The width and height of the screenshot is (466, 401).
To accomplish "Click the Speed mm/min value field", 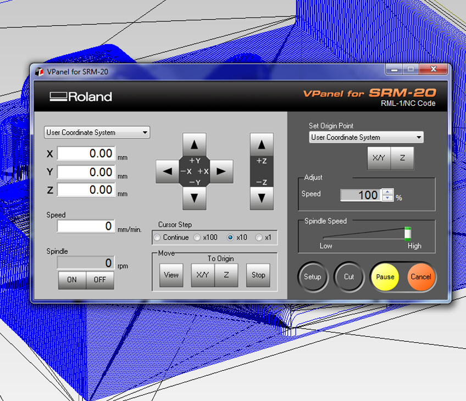I will click(86, 227).
